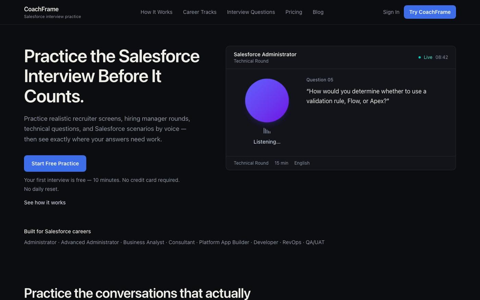Open the Blog link

pos(318,12)
